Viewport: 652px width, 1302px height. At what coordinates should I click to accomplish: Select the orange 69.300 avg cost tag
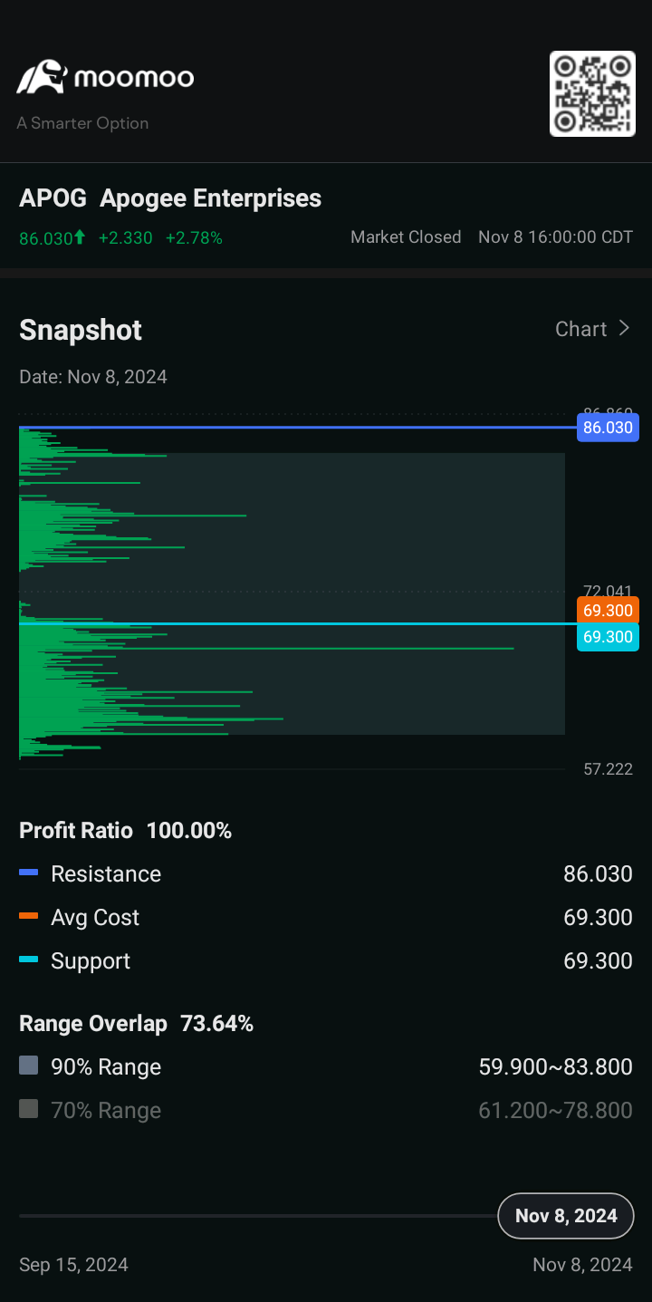608,610
